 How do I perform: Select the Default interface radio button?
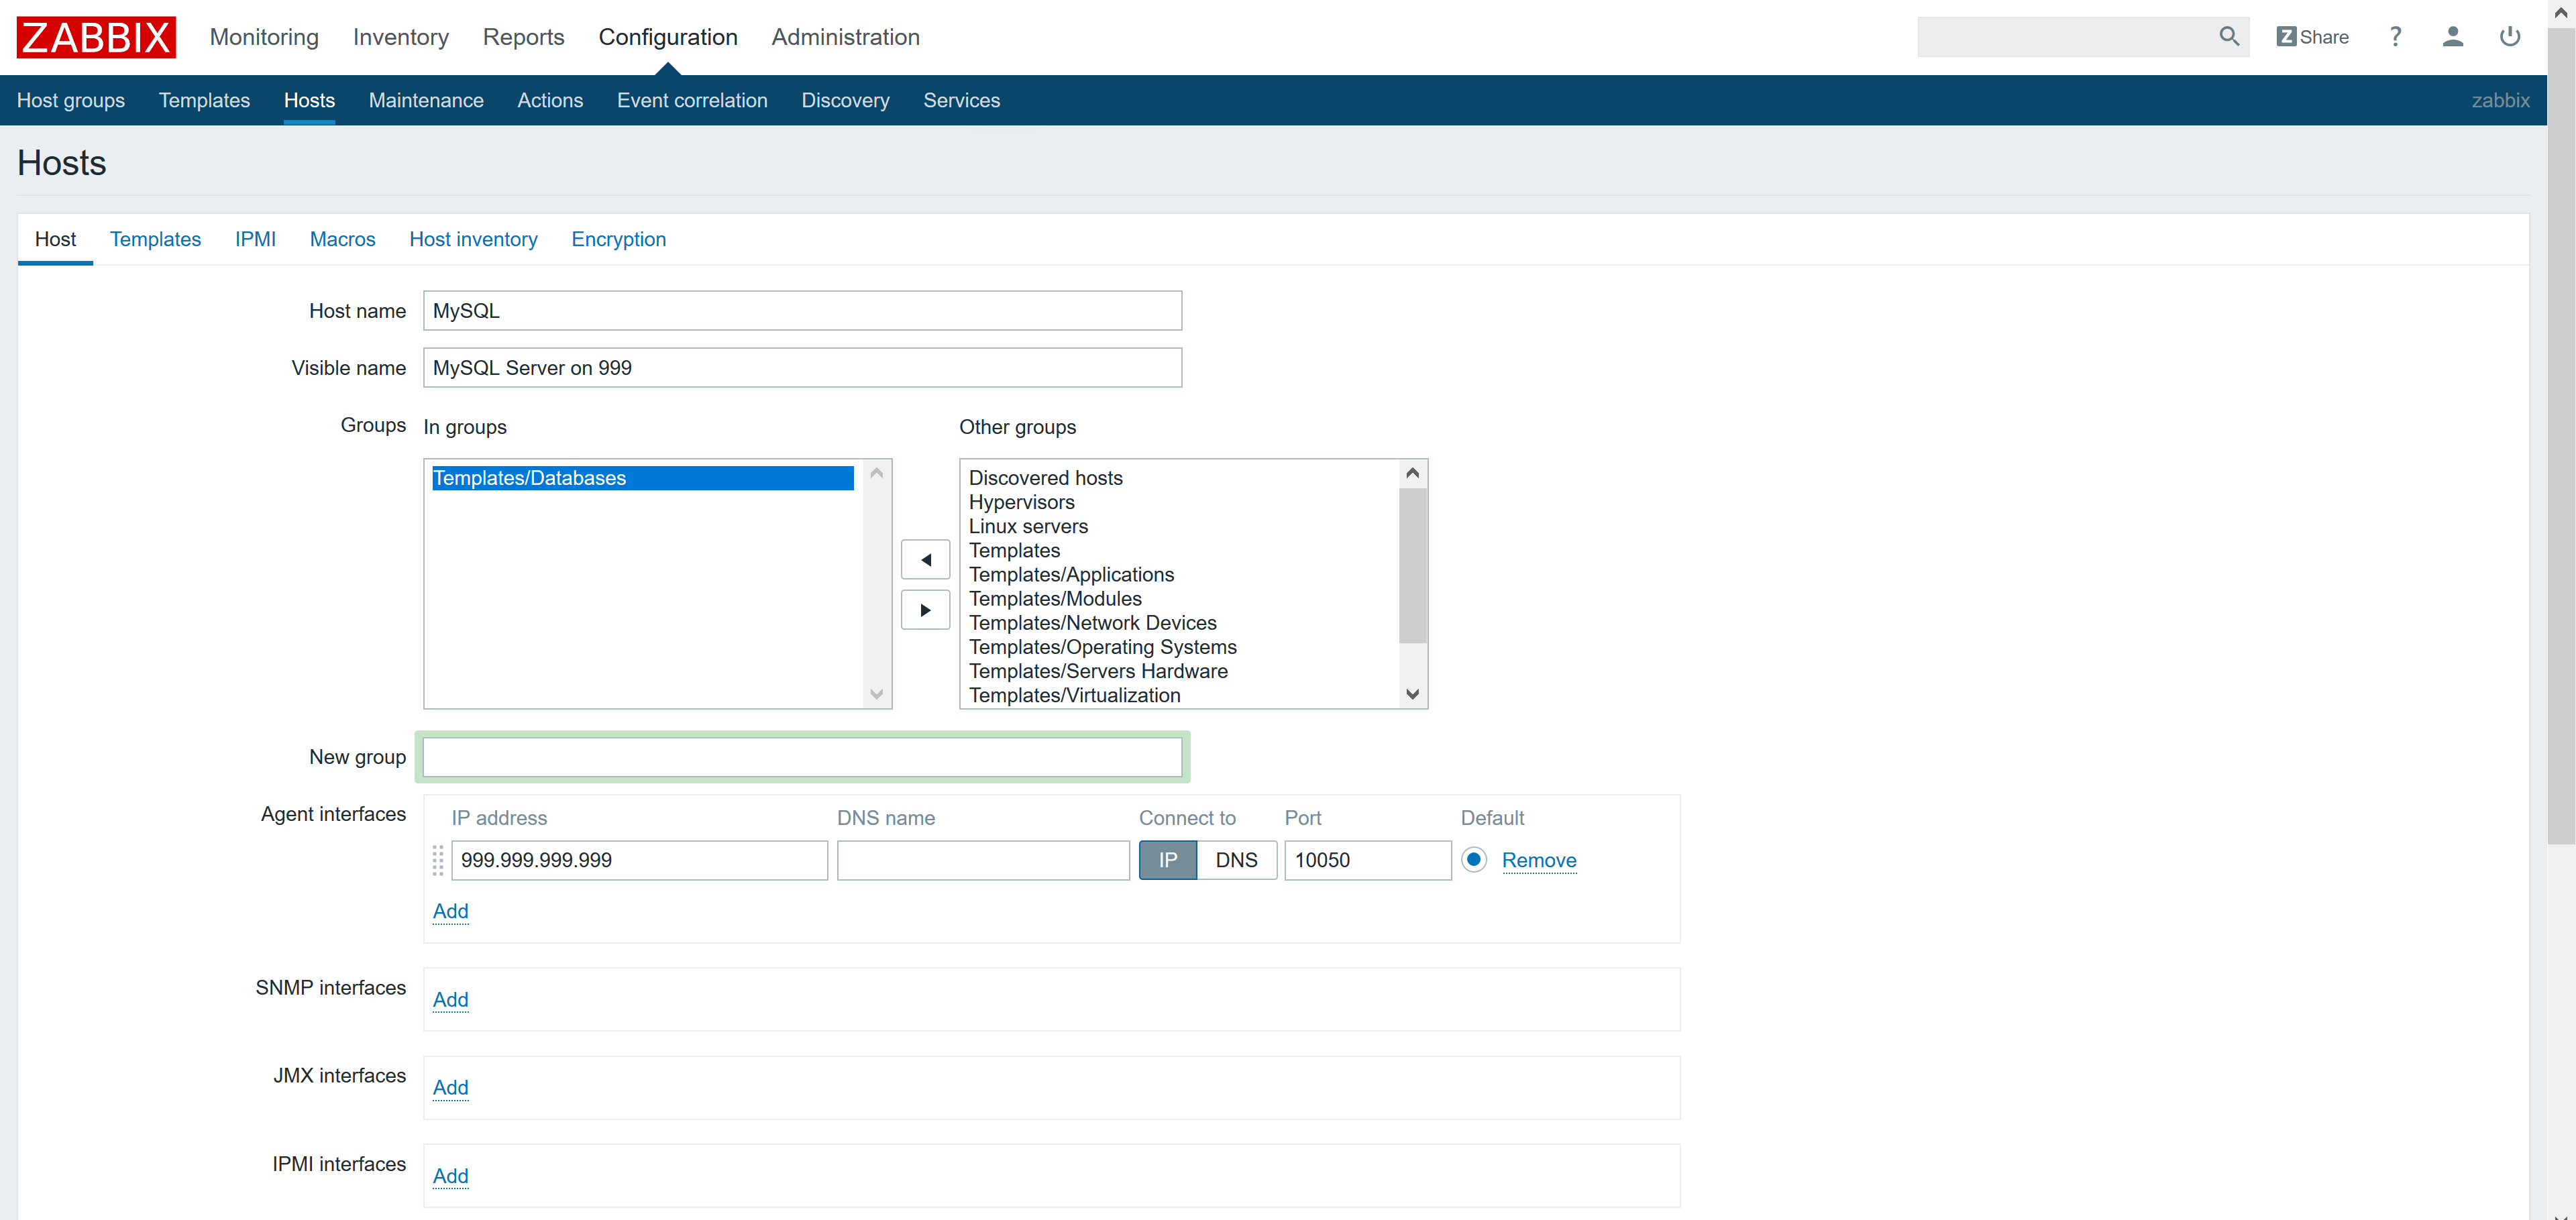[1473, 860]
